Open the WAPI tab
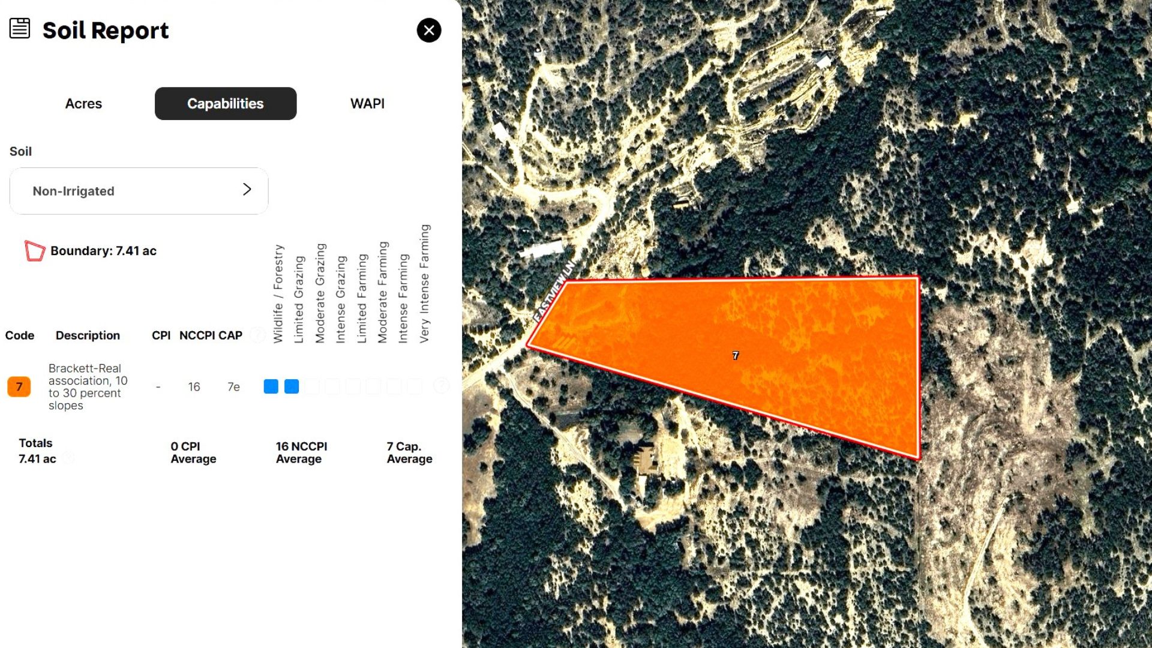Viewport: 1152px width, 648px height. click(367, 104)
